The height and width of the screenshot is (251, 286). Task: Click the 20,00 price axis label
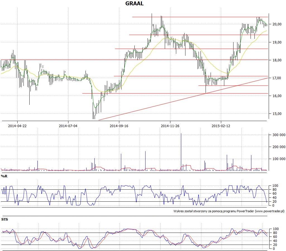coord(277,24)
